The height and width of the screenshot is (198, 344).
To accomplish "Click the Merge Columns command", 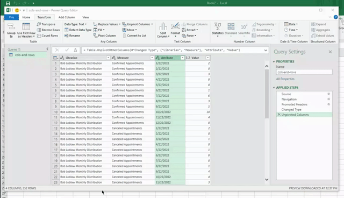I will pos(195,24).
